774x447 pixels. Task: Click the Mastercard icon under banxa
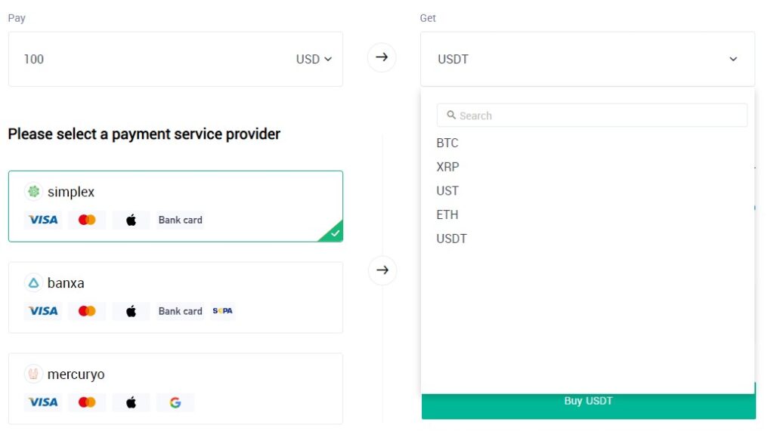(x=87, y=311)
